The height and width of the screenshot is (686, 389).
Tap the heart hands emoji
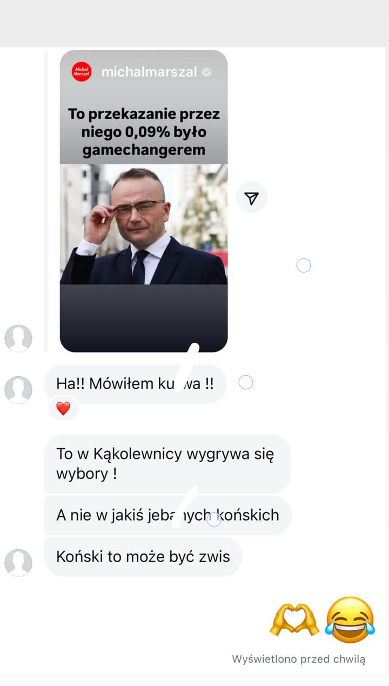point(294,620)
